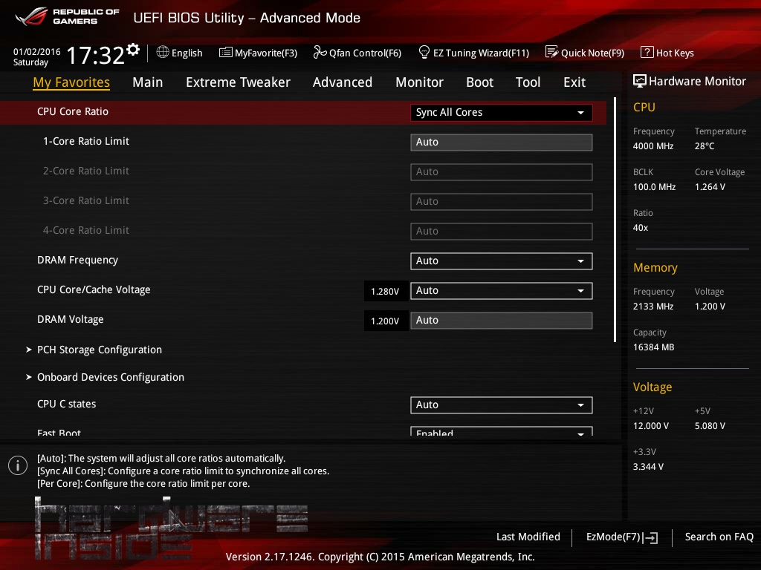This screenshot has width=761, height=570.
Task: Click the 1.280V voltage readout
Action: pos(385,291)
